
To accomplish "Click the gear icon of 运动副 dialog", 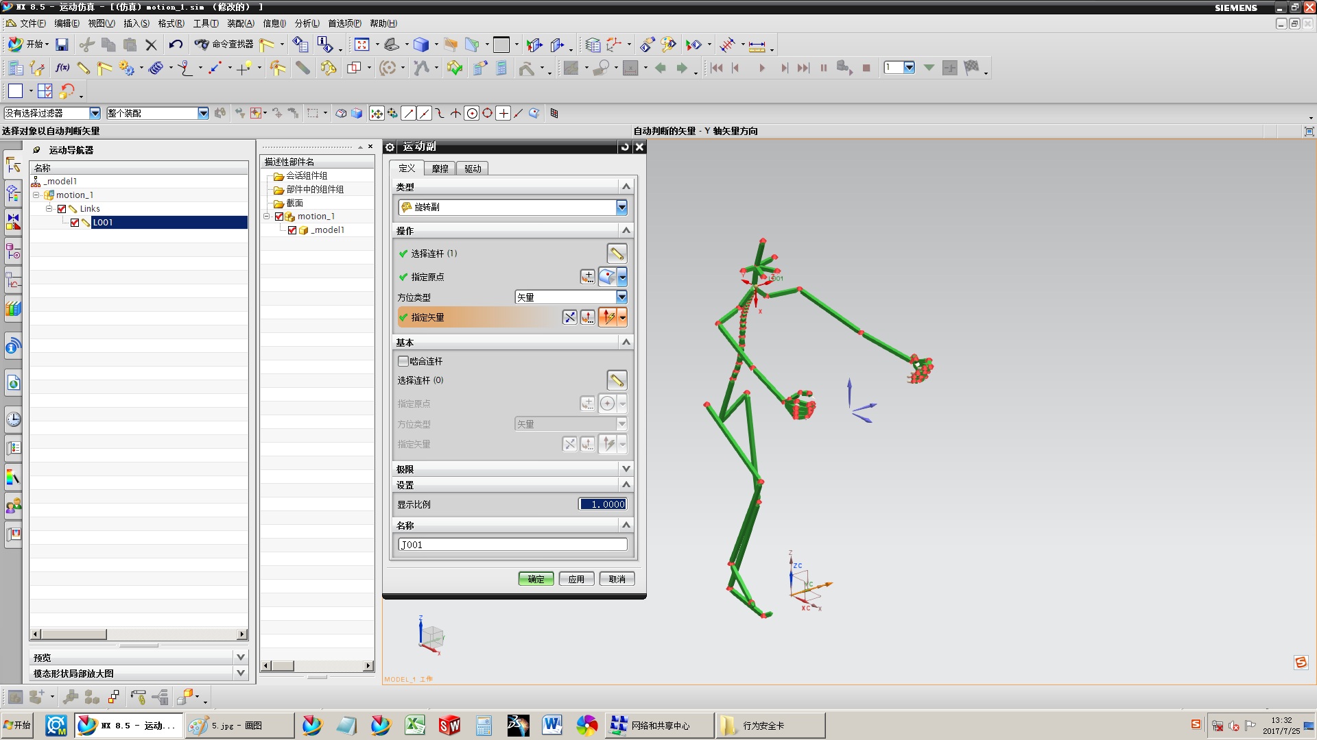I will coord(390,147).
